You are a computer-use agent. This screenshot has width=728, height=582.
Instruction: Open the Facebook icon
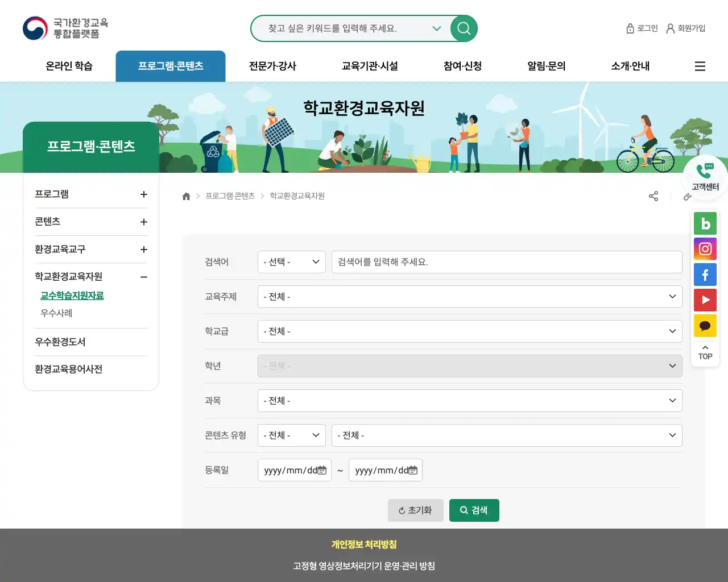705,274
